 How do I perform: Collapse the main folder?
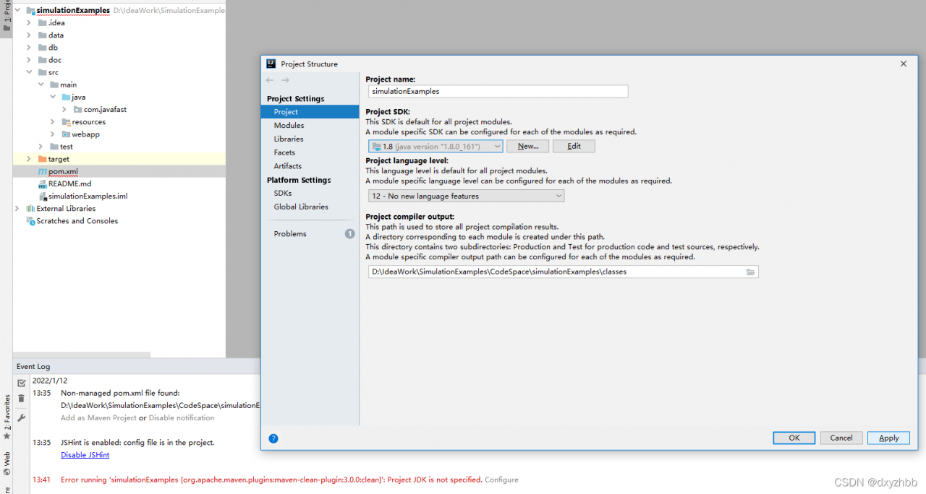click(41, 84)
